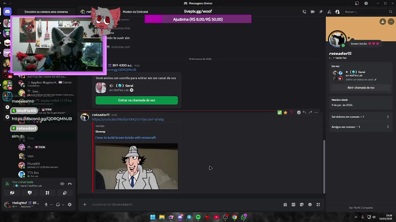Image resolution: width=396 pixels, height=222 pixels.
Task: Toggle the user profile panel icon
Action: [338, 12]
